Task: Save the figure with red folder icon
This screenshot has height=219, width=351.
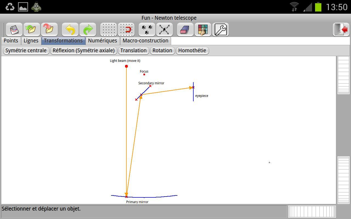Action: 49,30
